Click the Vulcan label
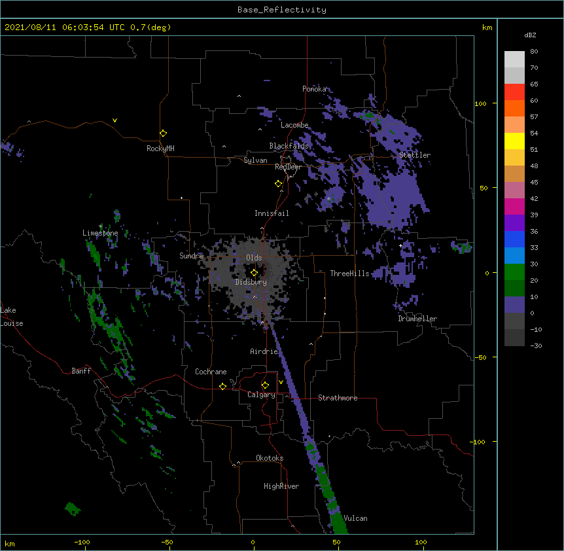 pos(355,518)
